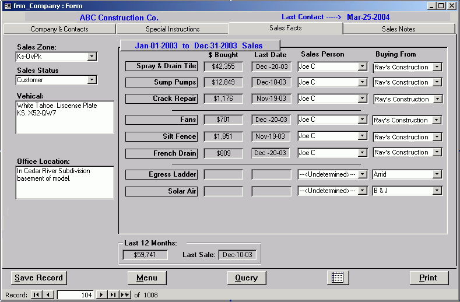Click the Office Location text box
The width and height of the screenshot is (460, 302).
pos(65,182)
